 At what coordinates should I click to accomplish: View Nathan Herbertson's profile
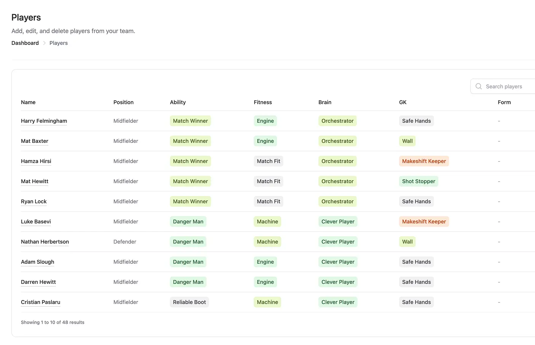click(45, 242)
